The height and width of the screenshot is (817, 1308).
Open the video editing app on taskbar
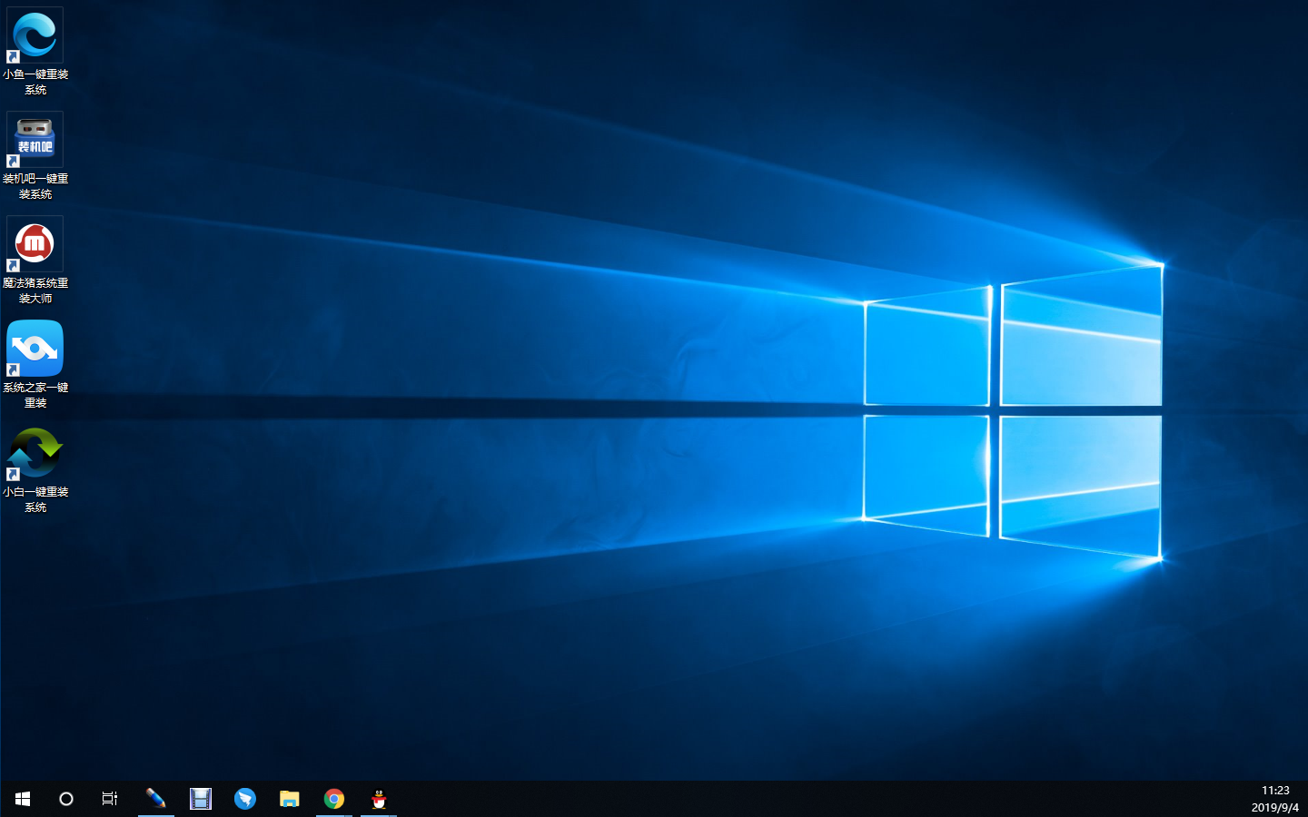click(201, 799)
